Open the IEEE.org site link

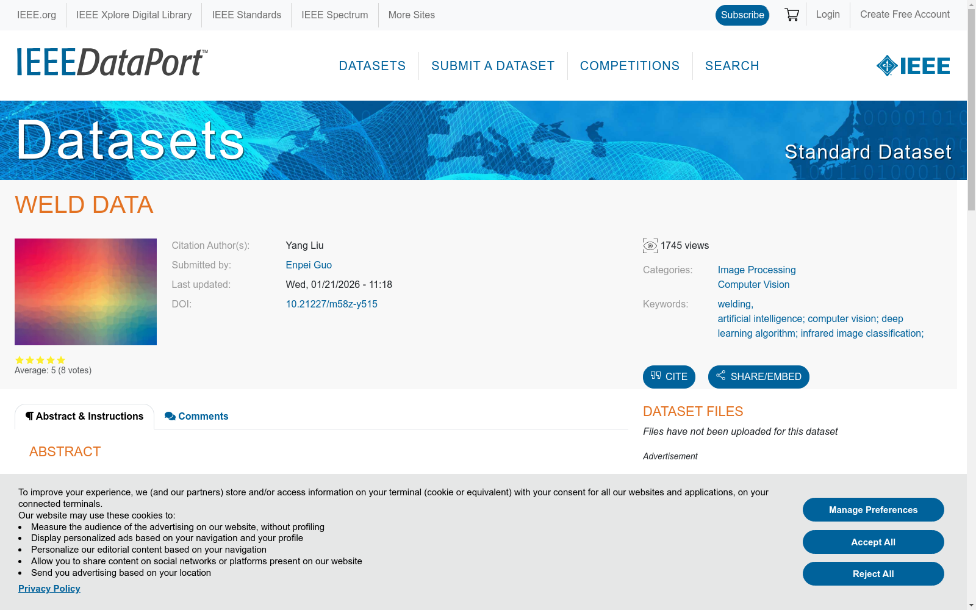click(x=37, y=15)
